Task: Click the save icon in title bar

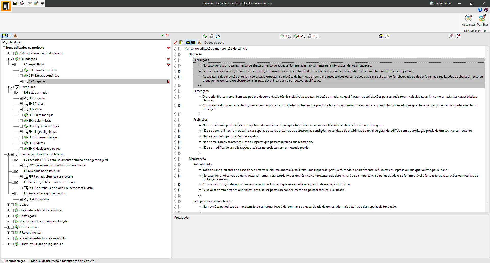Action: [x=15, y=3]
